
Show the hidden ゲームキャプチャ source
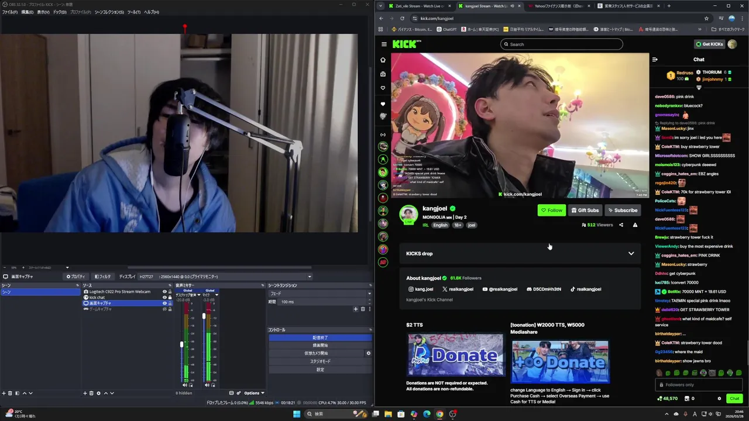coord(164,309)
